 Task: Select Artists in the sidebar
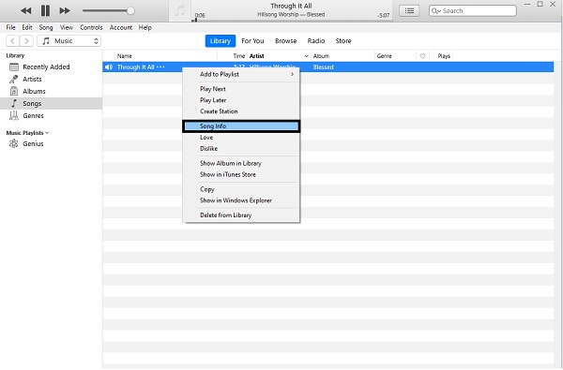pos(51,79)
